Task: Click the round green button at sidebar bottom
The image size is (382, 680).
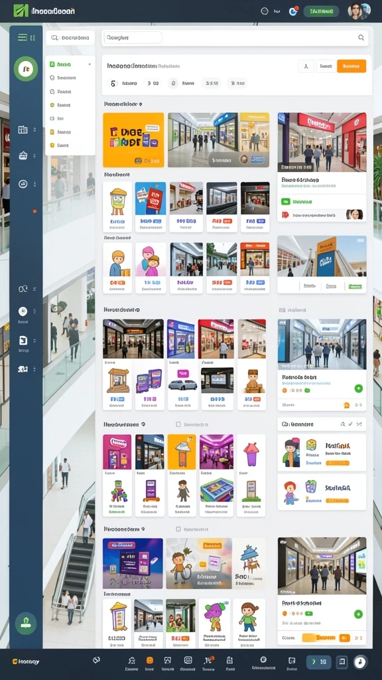Action: (26, 623)
